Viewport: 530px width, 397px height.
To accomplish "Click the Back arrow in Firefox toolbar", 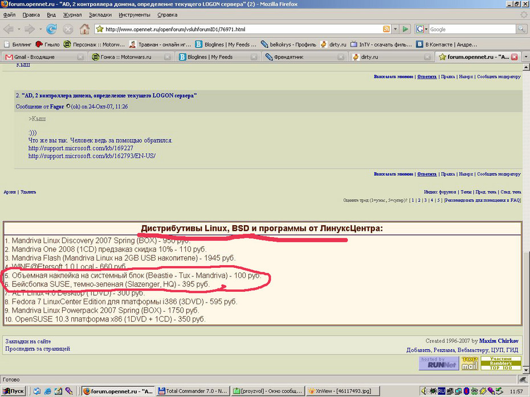I will pos(9,30).
